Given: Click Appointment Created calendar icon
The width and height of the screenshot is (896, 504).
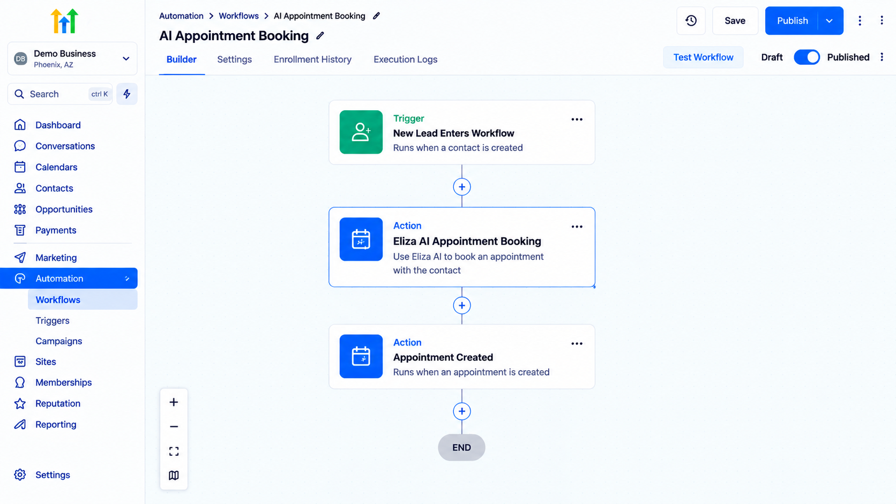Looking at the screenshot, I should (x=361, y=356).
